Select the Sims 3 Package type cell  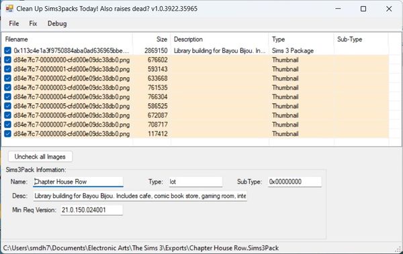(x=293, y=50)
